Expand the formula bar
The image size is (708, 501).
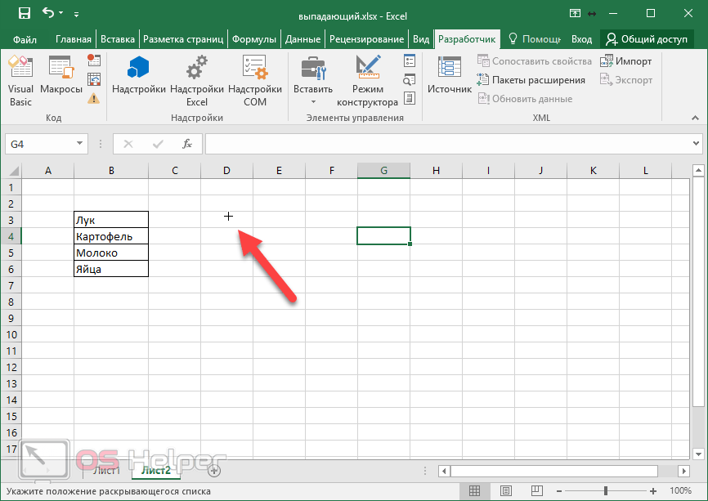[x=696, y=144]
